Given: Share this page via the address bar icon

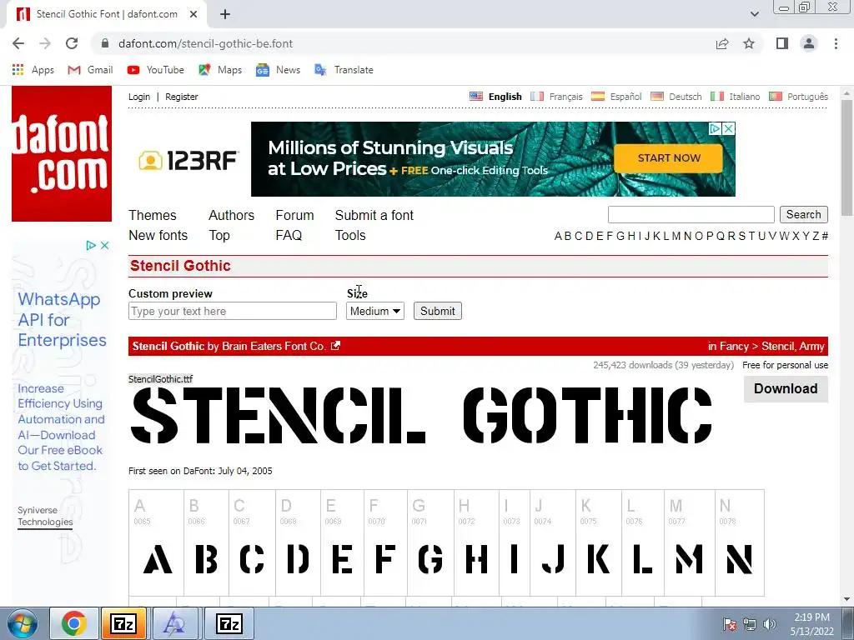Looking at the screenshot, I should tap(722, 43).
